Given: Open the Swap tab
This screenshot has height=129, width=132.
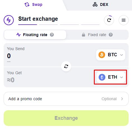Looking at the screenshot, I should (x=33, y=4).
